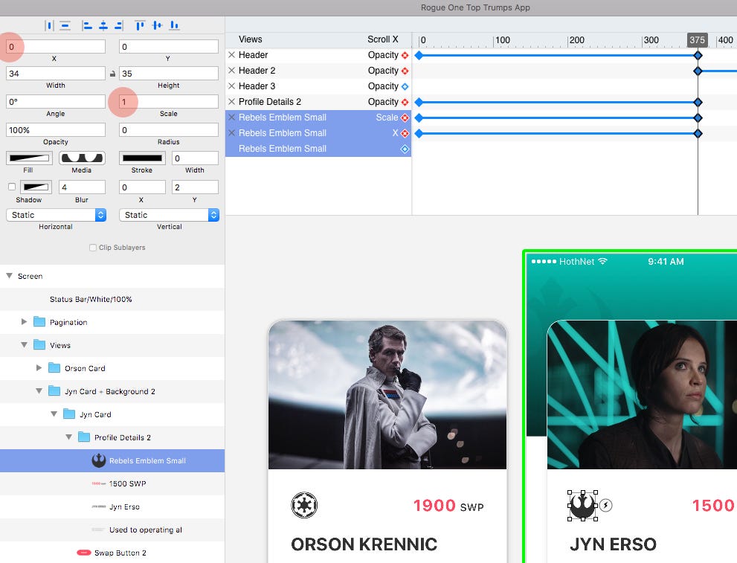Enable the Shadow checkbox
Viewport: 737px width, 563px height.
click(12, 187)
